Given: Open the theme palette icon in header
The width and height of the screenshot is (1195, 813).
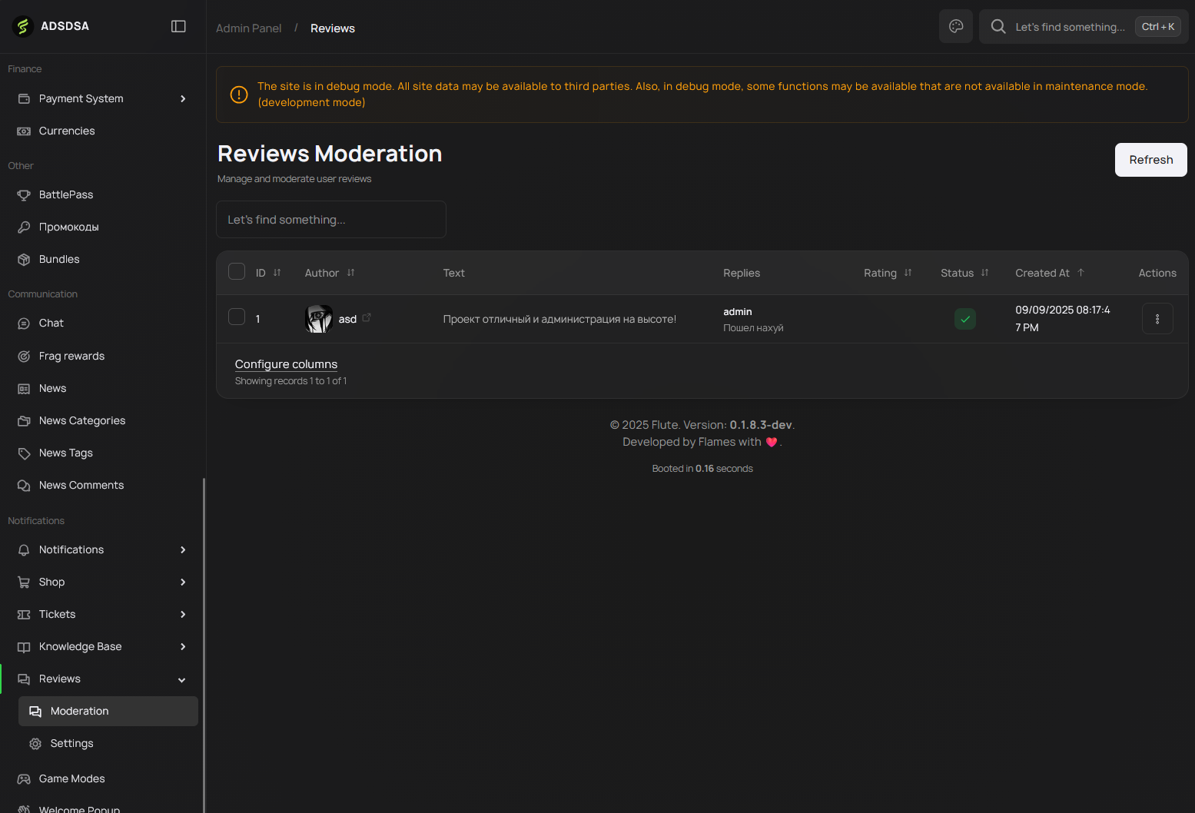Looking at the screenshot, I should coord(955,25).
